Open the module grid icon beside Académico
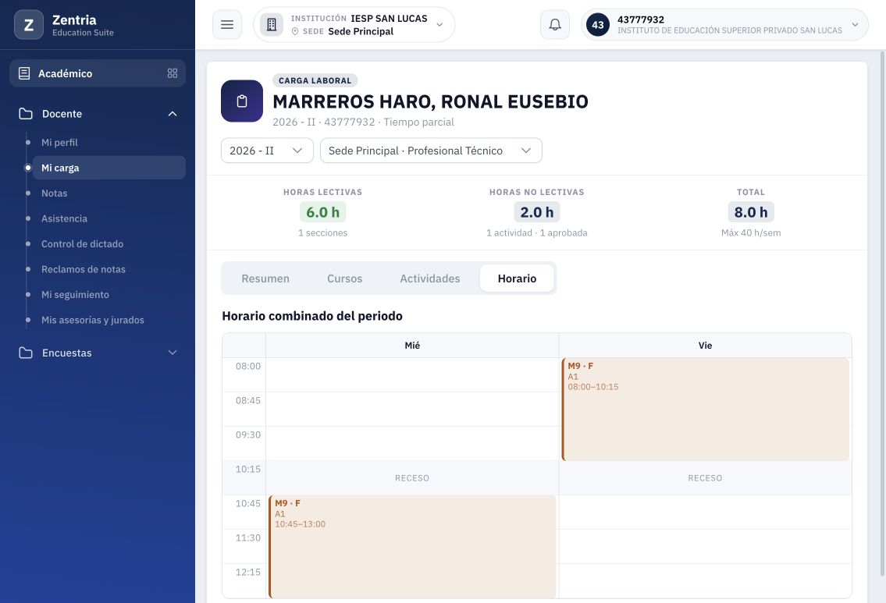886x603 pixels. [173, 73]
